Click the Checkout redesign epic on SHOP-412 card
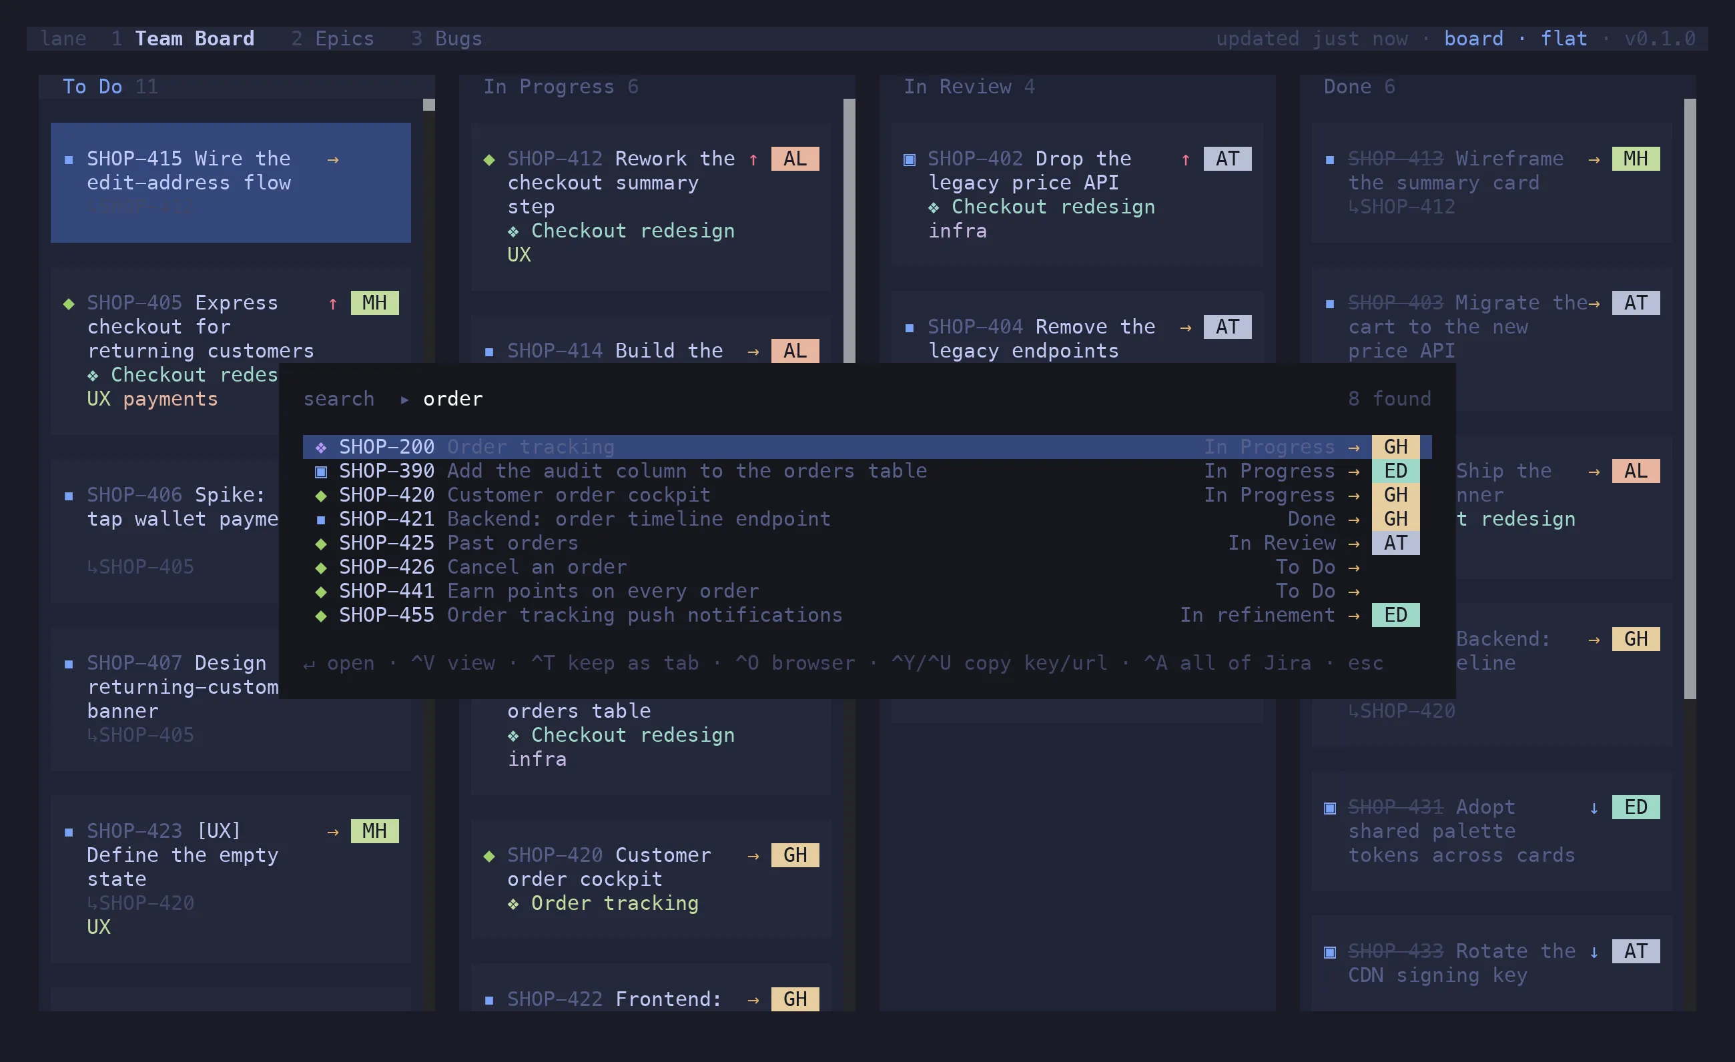 [x=621, y=231]
